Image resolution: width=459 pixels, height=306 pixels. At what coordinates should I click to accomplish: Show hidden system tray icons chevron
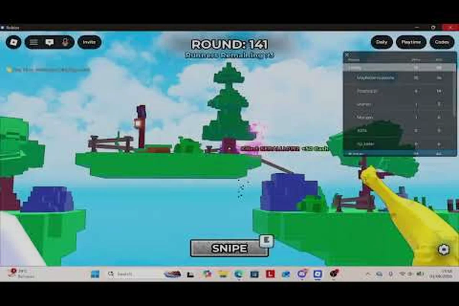[368, 274]
